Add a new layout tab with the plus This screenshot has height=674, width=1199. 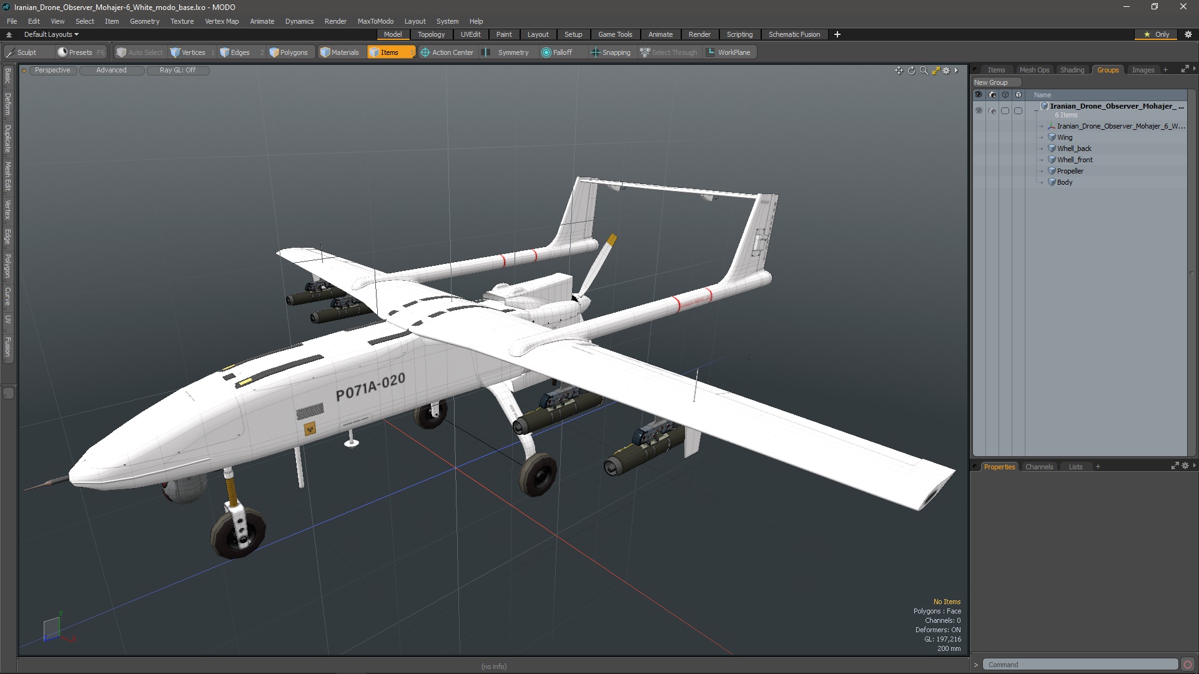coord(837,34)
